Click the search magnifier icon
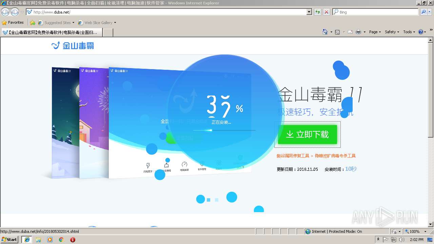434x244 pixels. (423, 12)
